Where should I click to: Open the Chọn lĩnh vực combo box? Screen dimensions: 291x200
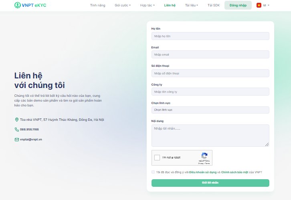[210, 110]
